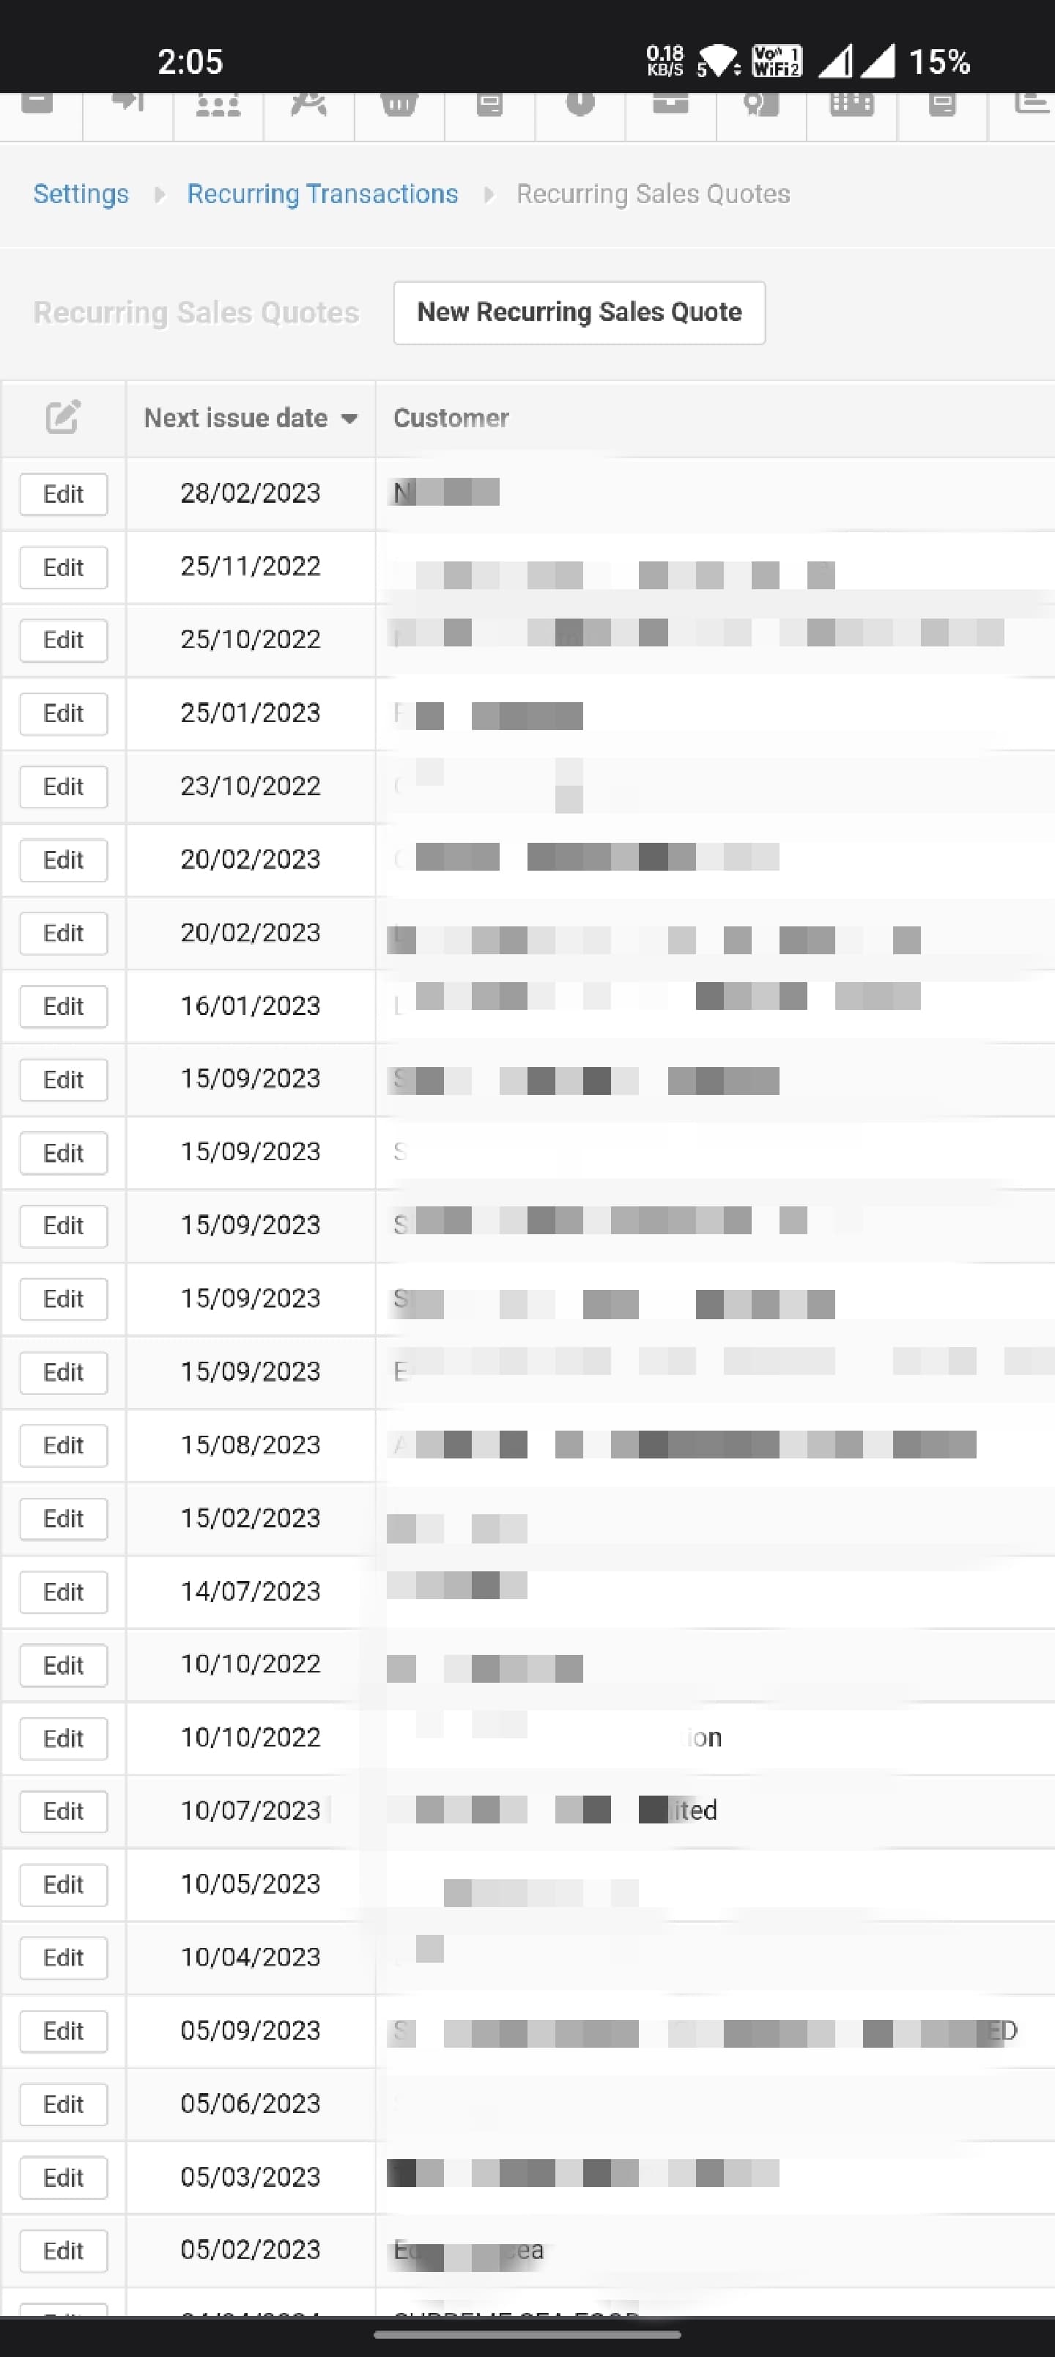1055x2357 pixels.
Task: Edit the quote dated 05/09/2023
Action: pyautogui.click(x=63, y=2032)
